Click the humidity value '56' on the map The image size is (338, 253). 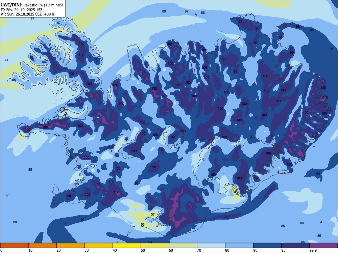coord(143,225)
